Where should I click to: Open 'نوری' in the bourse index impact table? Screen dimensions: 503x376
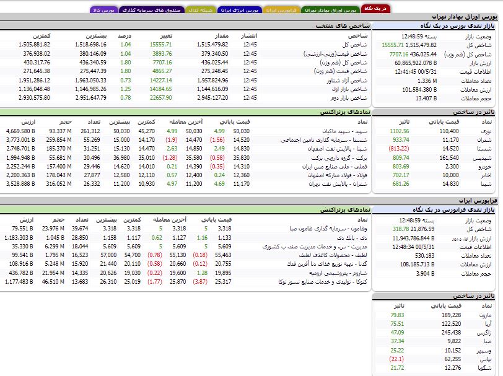pyautogui.click(x=486, y=131)
